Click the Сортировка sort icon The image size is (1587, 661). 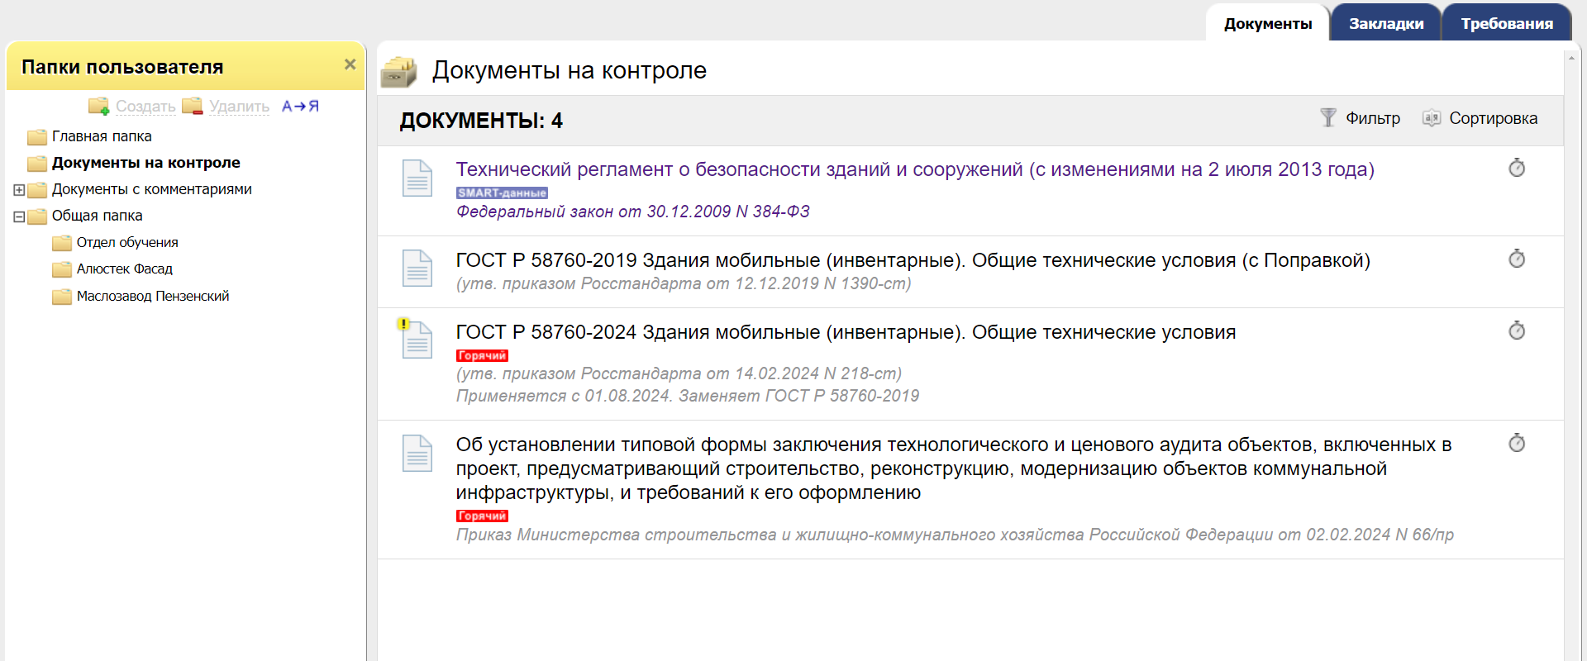[x=1432, y=118]
